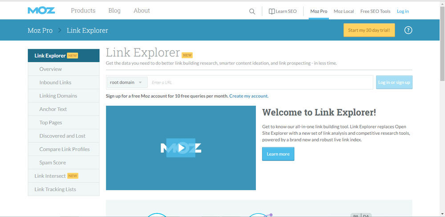Click the Learn SEO book icon
Viewport: 445px width, 217px height.
[x=272, y=12]
